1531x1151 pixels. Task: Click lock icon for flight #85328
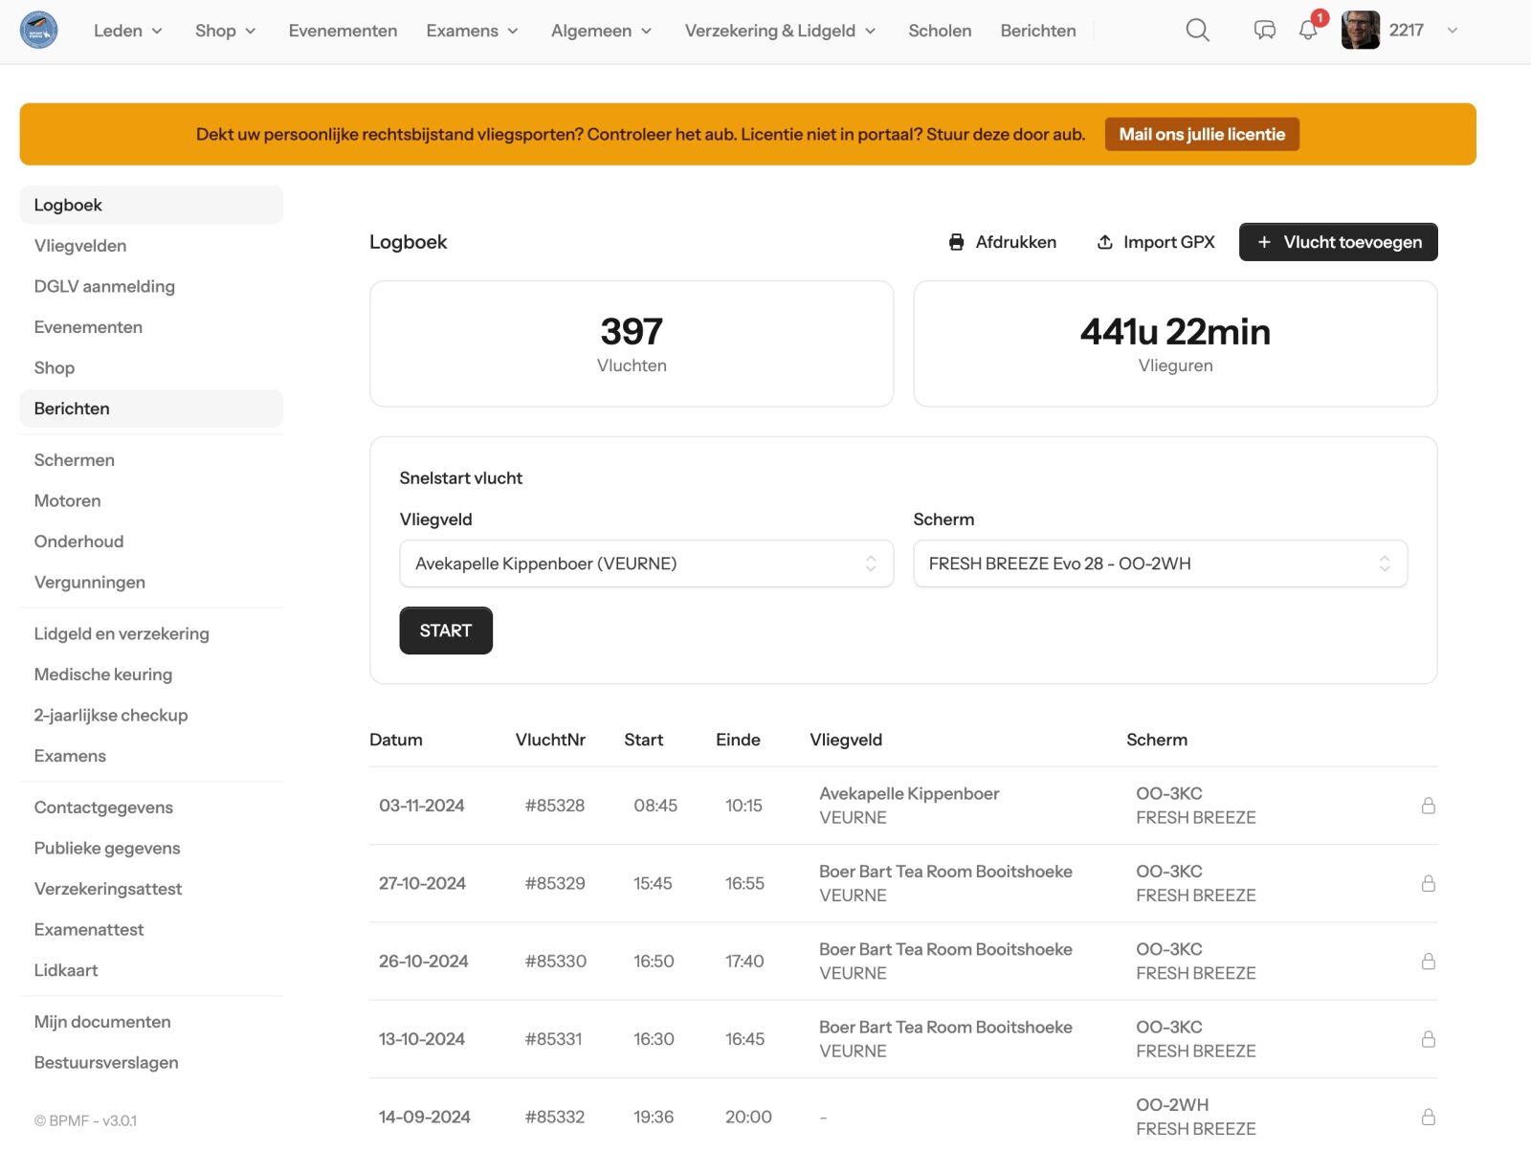click(1428, 806)
